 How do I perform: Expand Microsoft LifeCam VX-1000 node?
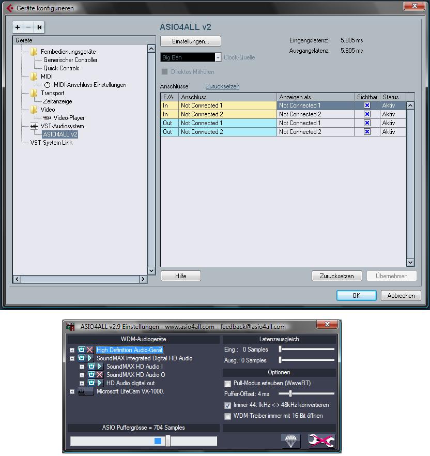[x=72, y=392]
